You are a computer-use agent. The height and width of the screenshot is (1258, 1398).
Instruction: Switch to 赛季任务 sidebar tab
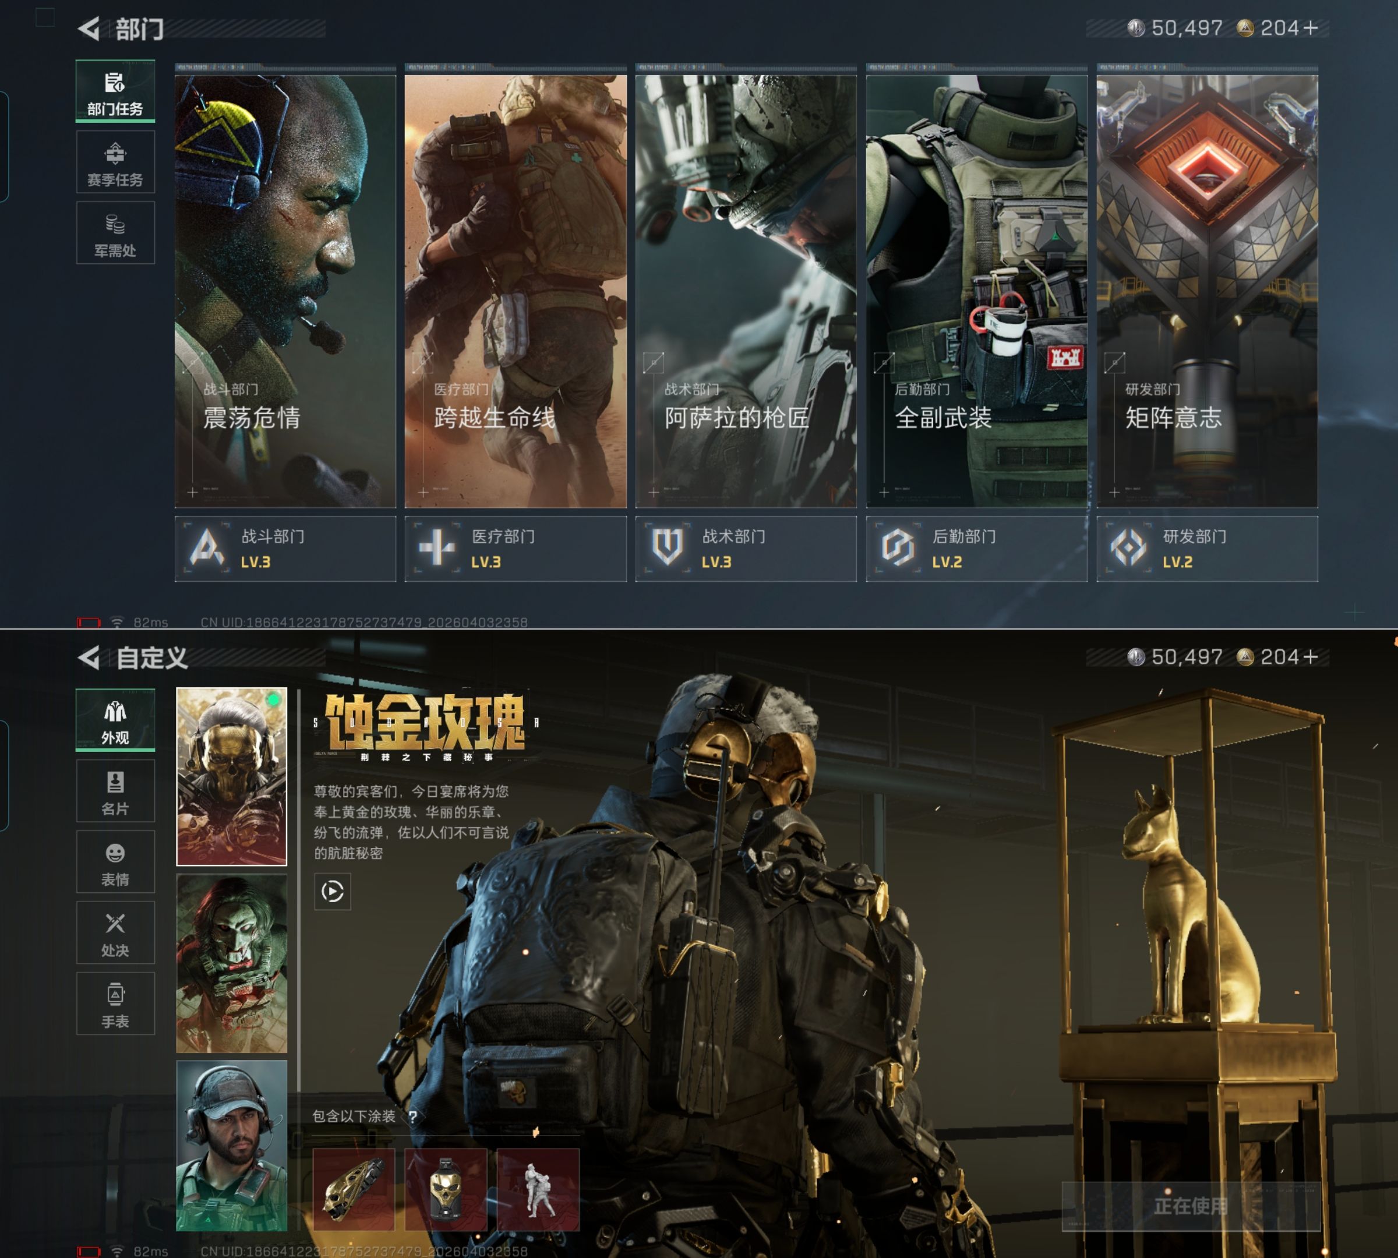point(115,163)
